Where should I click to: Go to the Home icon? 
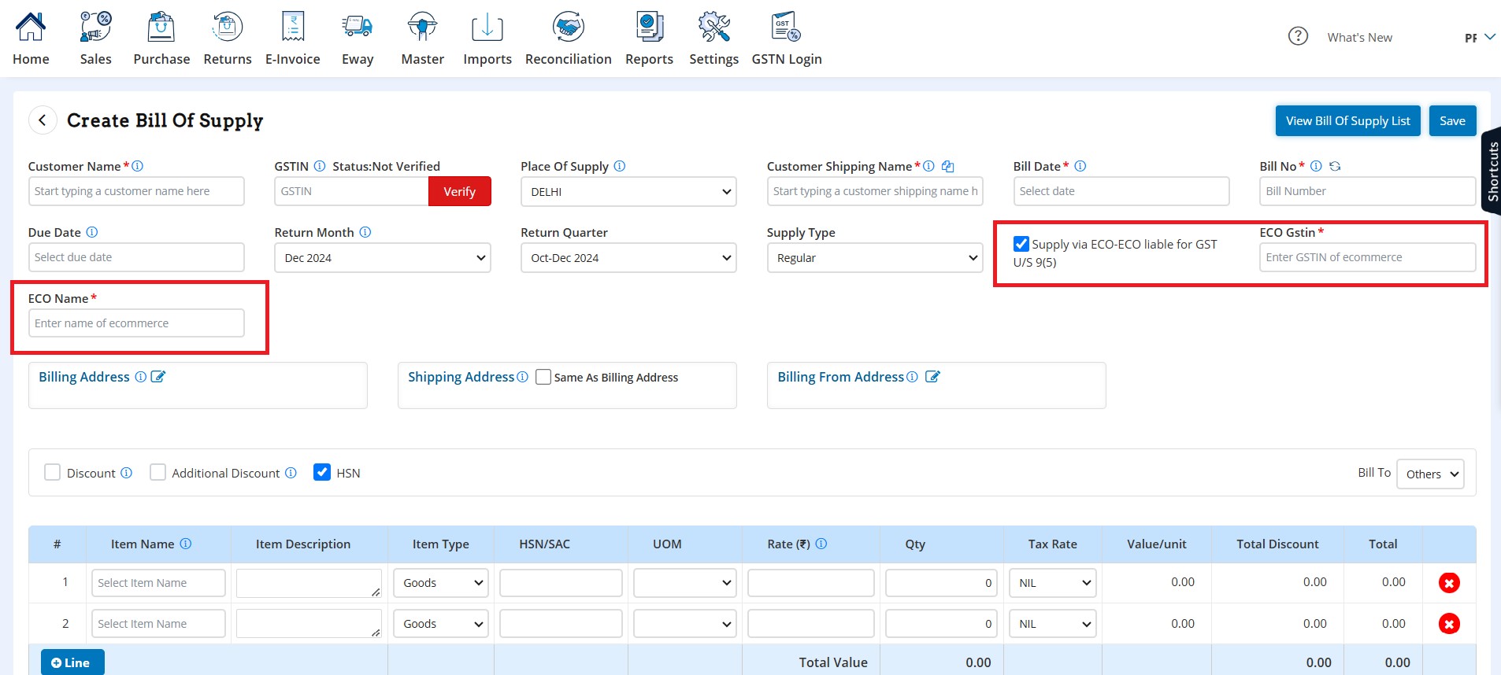coord(31,28)
